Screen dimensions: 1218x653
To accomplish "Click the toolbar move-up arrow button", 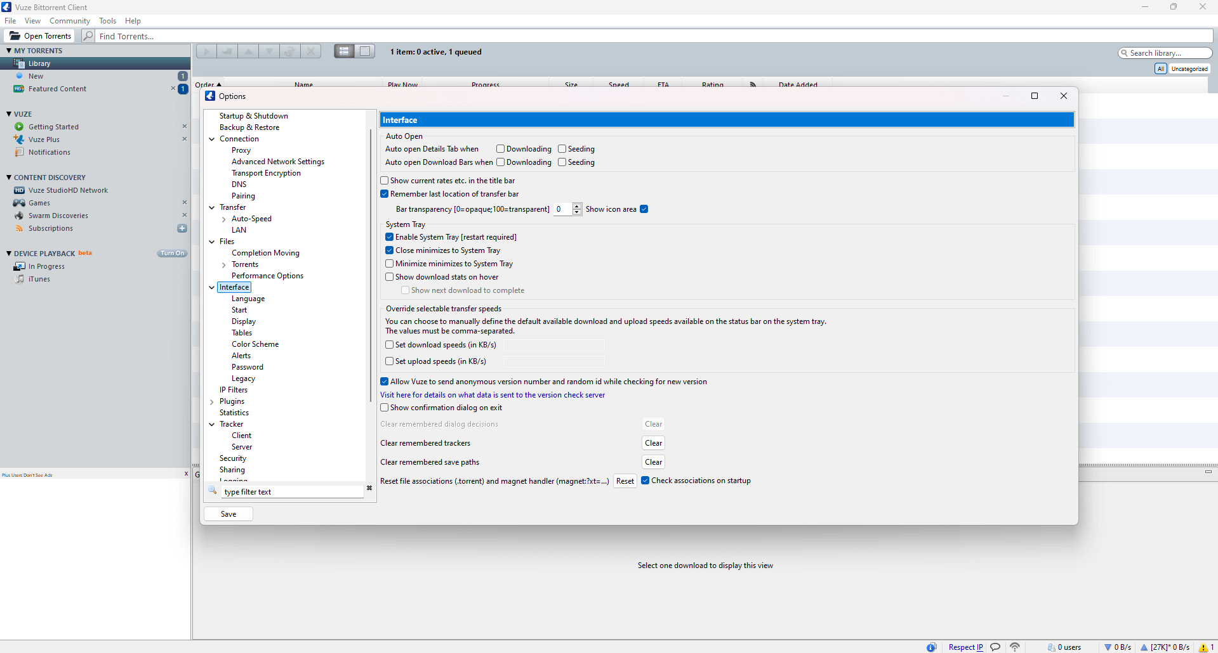I will click(x=248, y=51).
